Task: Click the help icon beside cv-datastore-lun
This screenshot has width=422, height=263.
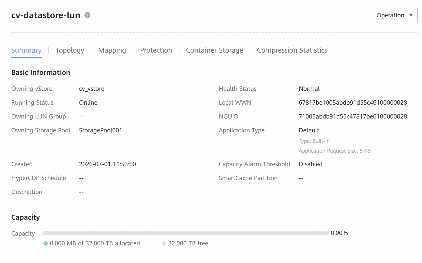Action: pos(87,15)
